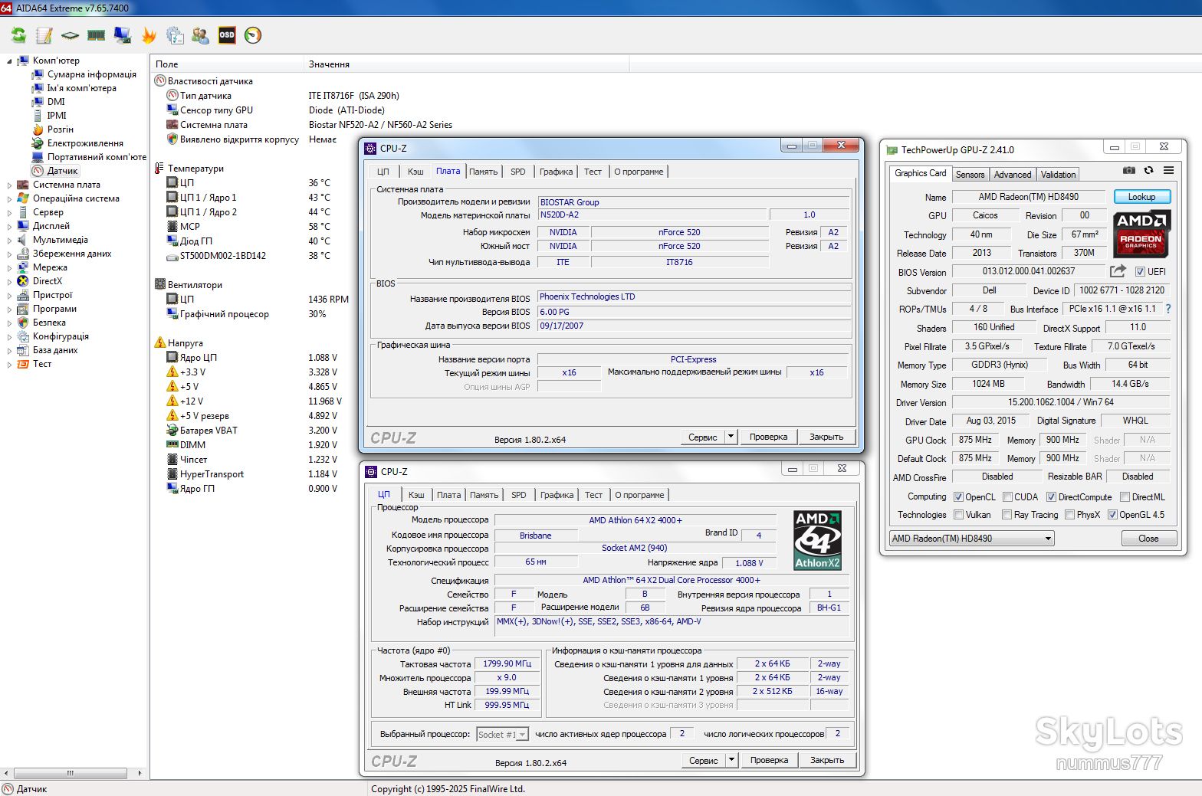Open the Сервис dropdown arrow in the upper CPU-Z window
The image size is (1202, 796).
pos(731,437)
